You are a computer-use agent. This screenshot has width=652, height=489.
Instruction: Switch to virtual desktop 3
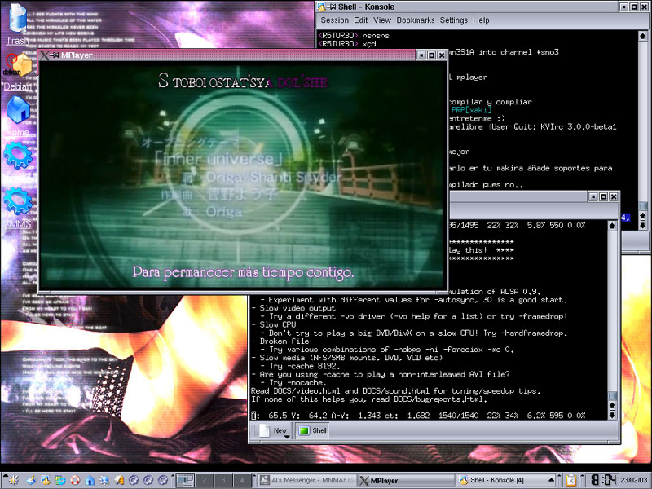[222, 480]
